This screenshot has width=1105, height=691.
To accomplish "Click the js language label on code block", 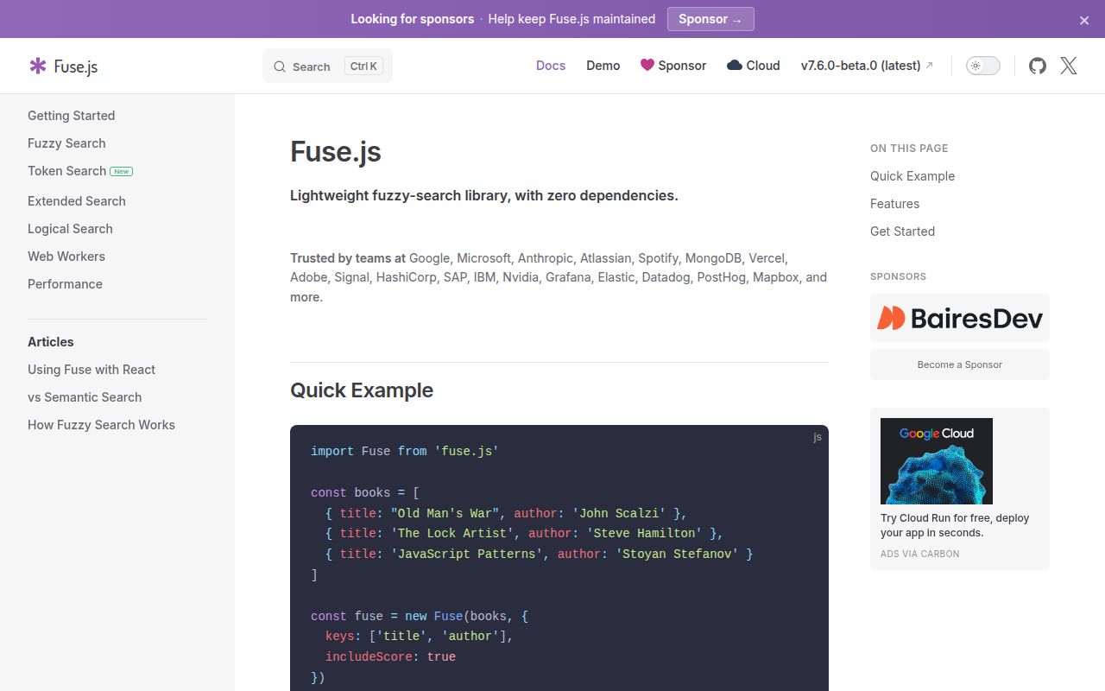I will click(818, 437).
